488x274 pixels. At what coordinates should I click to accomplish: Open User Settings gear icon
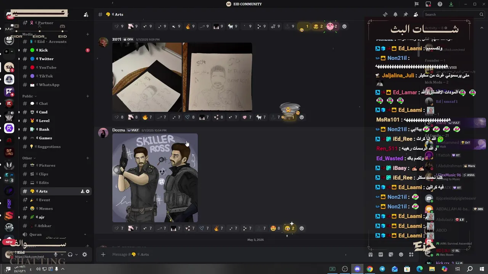click(x=85, y=255)
